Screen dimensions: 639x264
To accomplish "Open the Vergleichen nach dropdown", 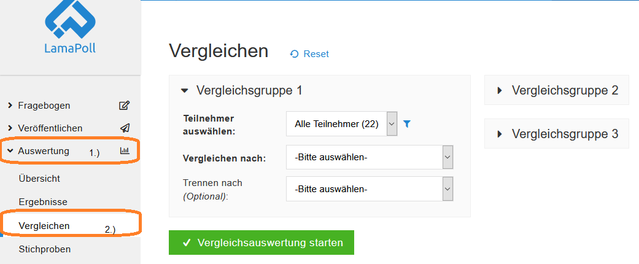I will pyautogui.click(x=370, y=157).
